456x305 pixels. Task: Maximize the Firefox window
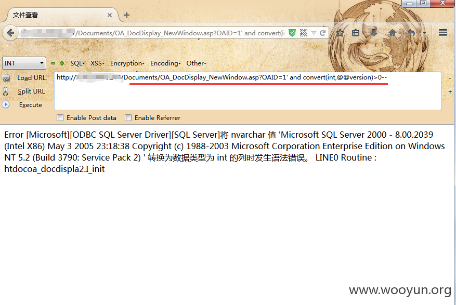pos(423,3)
